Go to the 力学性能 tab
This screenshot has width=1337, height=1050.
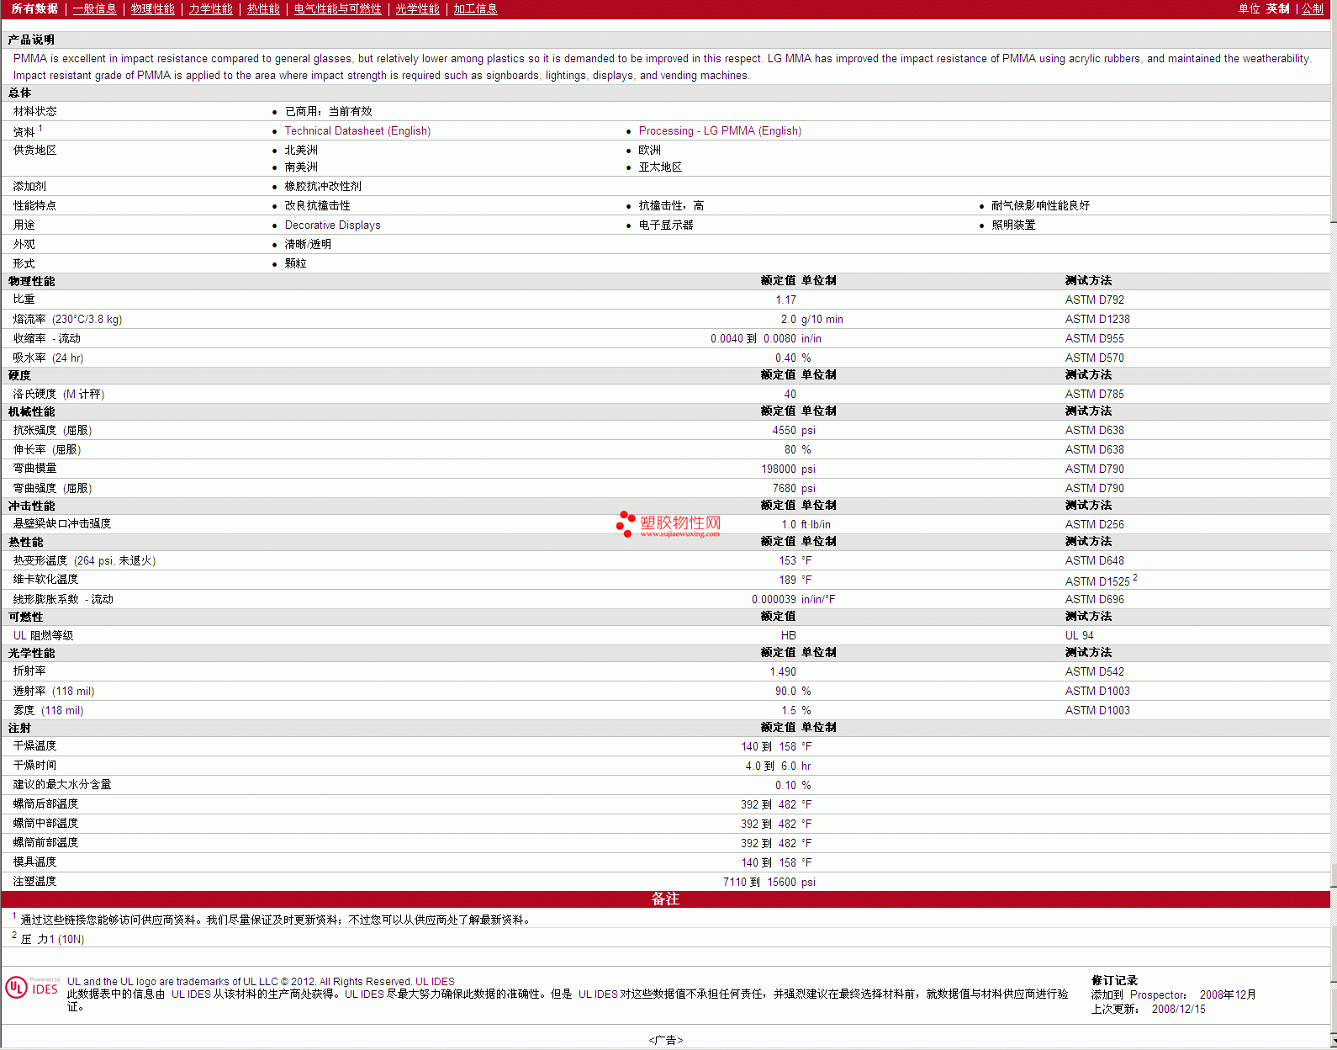coord(210,8)
